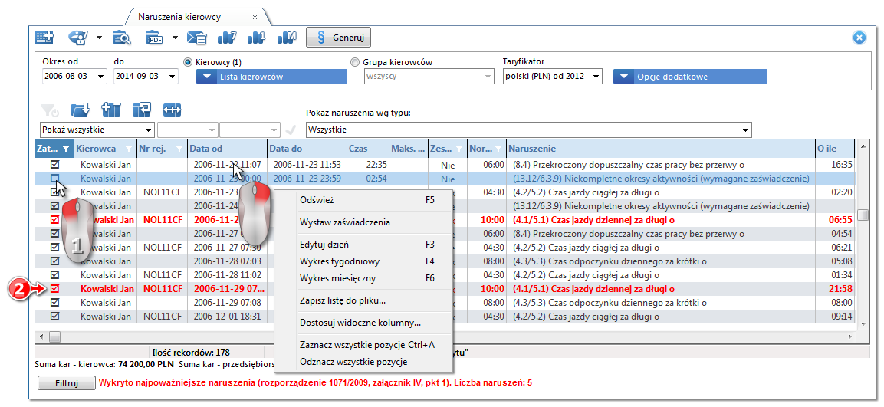Viewport: 884px width, 407px height.
Task: Open the daily chart icon marked 1
Action: [x=257, y=38]
